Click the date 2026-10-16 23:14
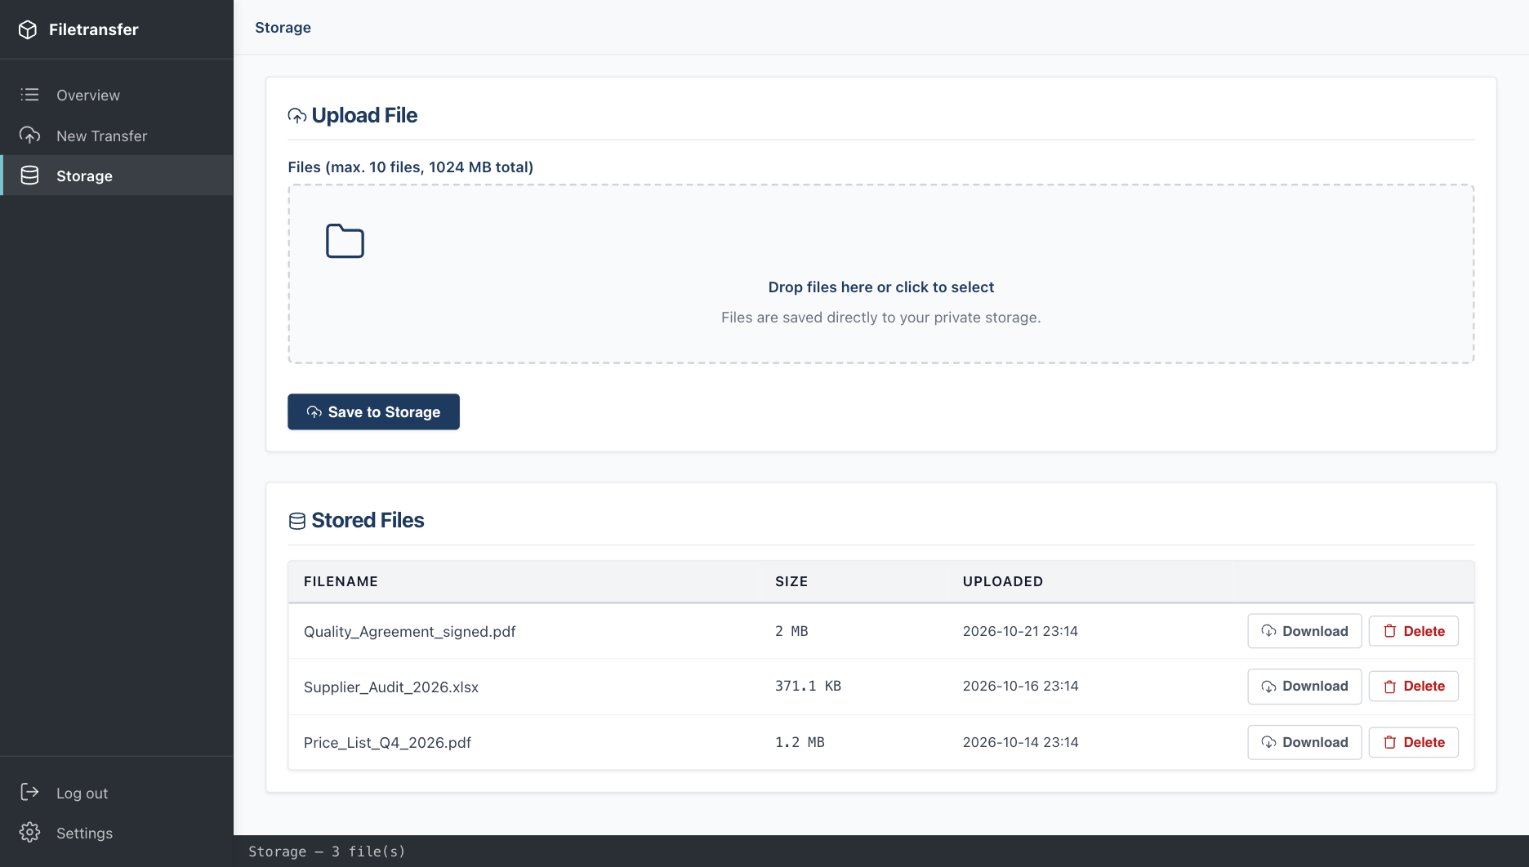Image resolution: width=1529 pixels, height=867 pixels. coord(1020,687)
